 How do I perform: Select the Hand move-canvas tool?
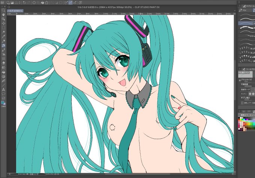pyautogui.click(x=3, y=15)
